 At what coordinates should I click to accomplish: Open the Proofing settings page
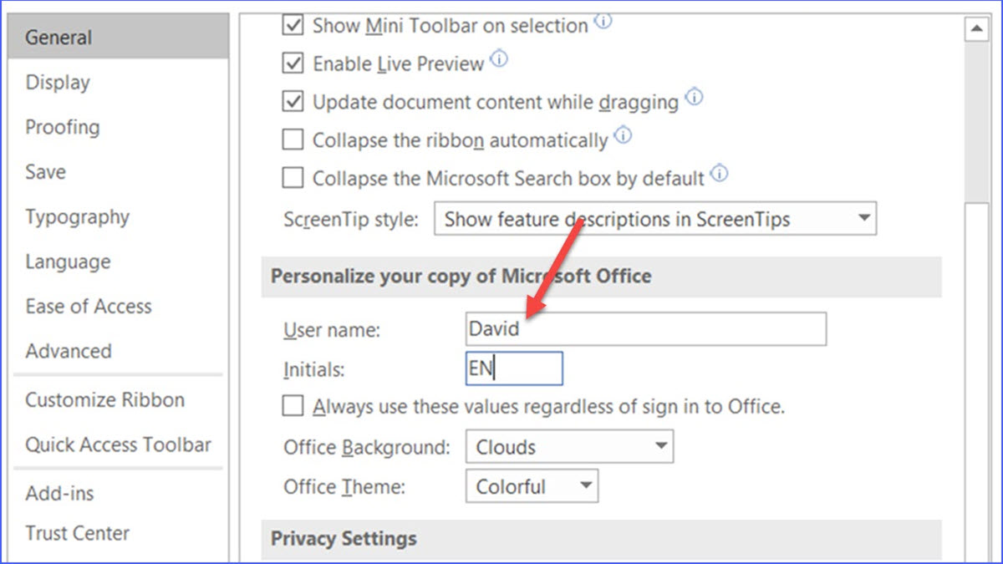(x=62, y=127)
